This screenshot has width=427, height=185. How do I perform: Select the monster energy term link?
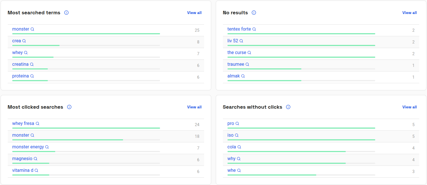click(28, 147)
